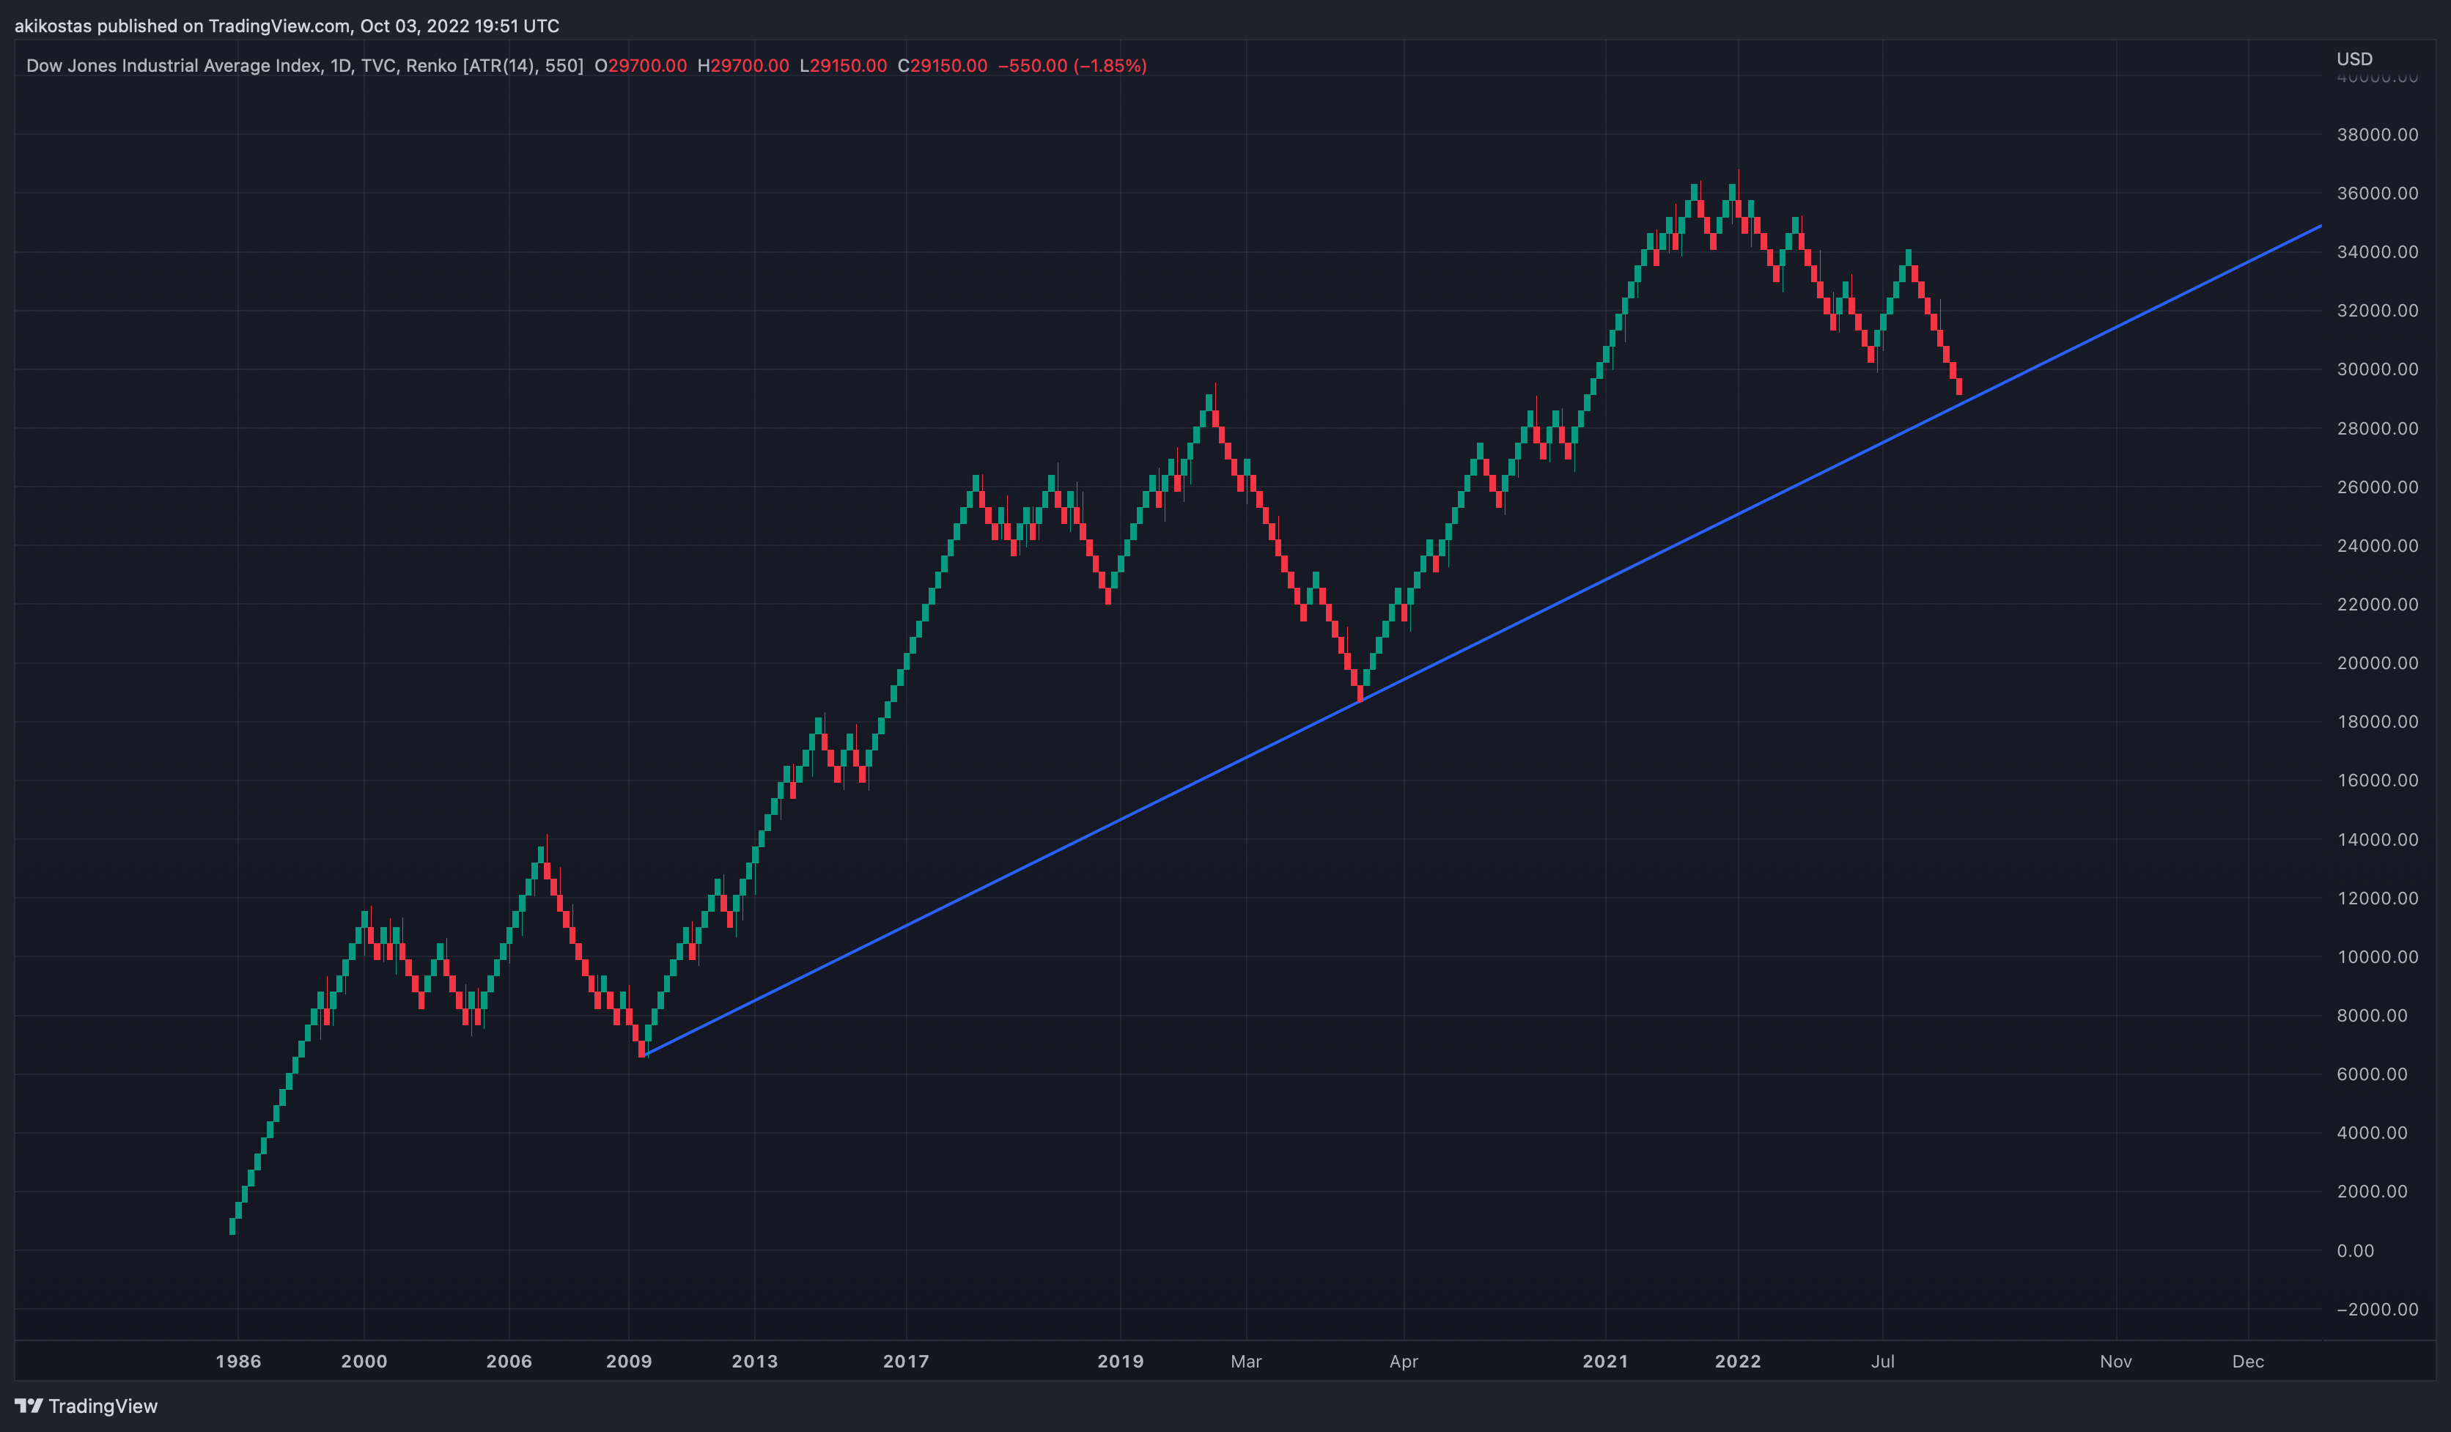Click the −2000.00 price axis label
2451x1432 pixels.
[x=2377, y=1309]
